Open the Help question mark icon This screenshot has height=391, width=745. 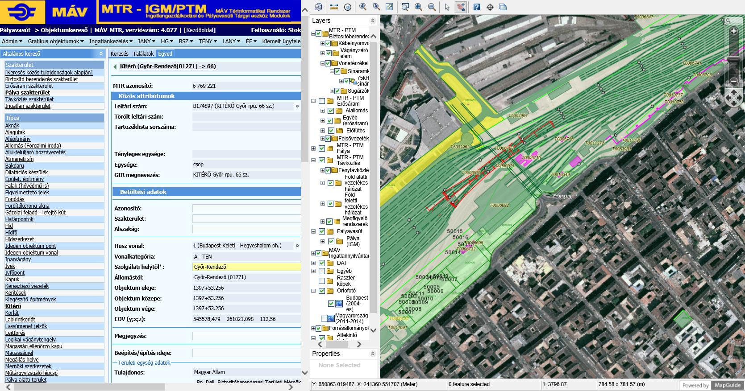[477, 7]
